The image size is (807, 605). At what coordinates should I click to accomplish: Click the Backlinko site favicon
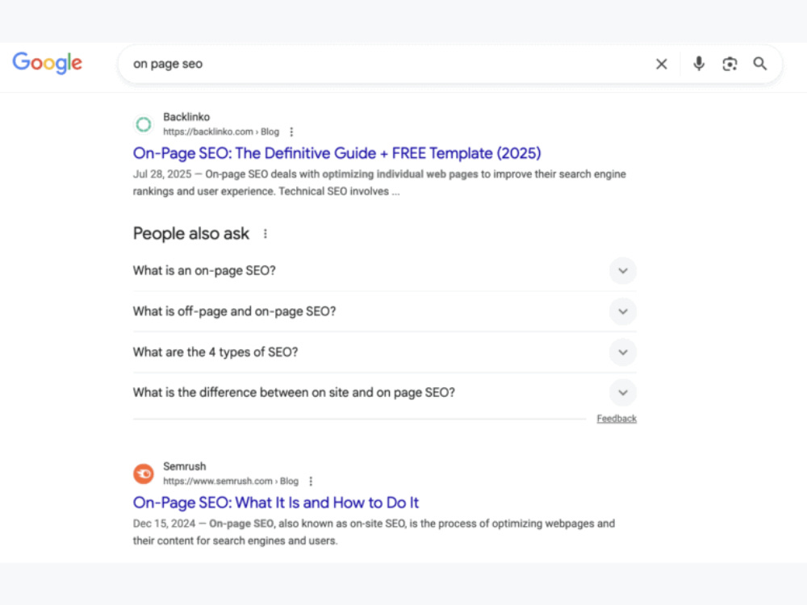click(x=144, y=124)
